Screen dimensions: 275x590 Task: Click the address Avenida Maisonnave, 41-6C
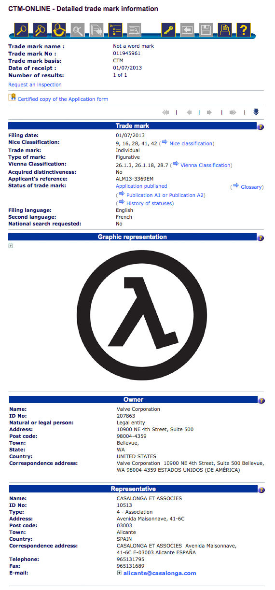151,519
